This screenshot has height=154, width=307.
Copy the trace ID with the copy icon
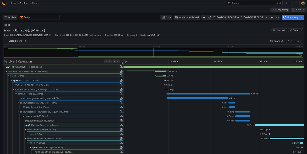point(50,35)
